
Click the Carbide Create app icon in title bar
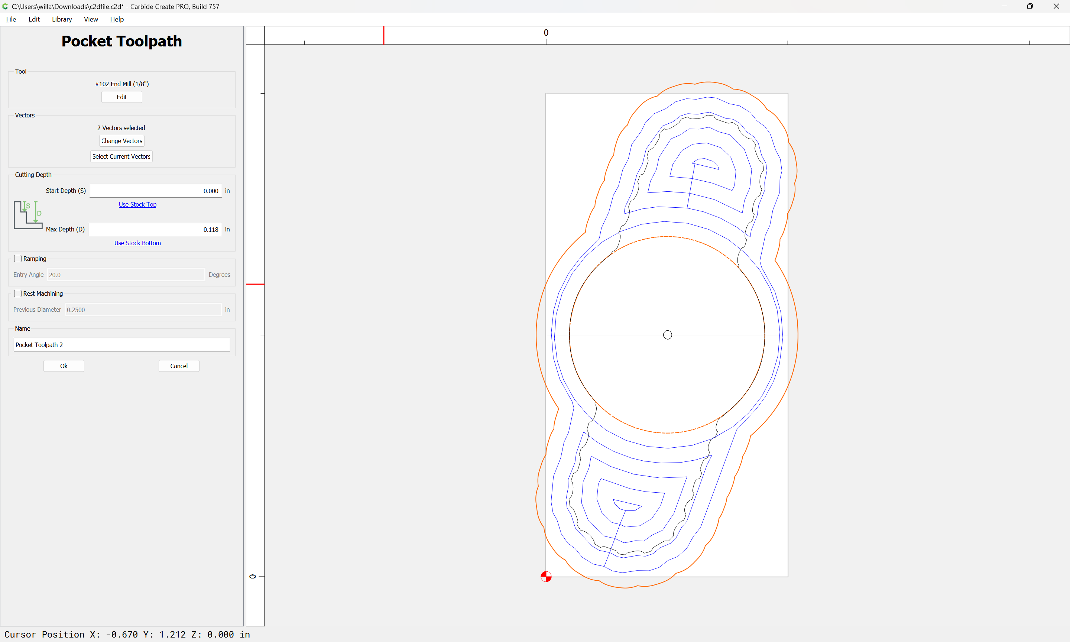pyautogui.click(x=6, y=6)
